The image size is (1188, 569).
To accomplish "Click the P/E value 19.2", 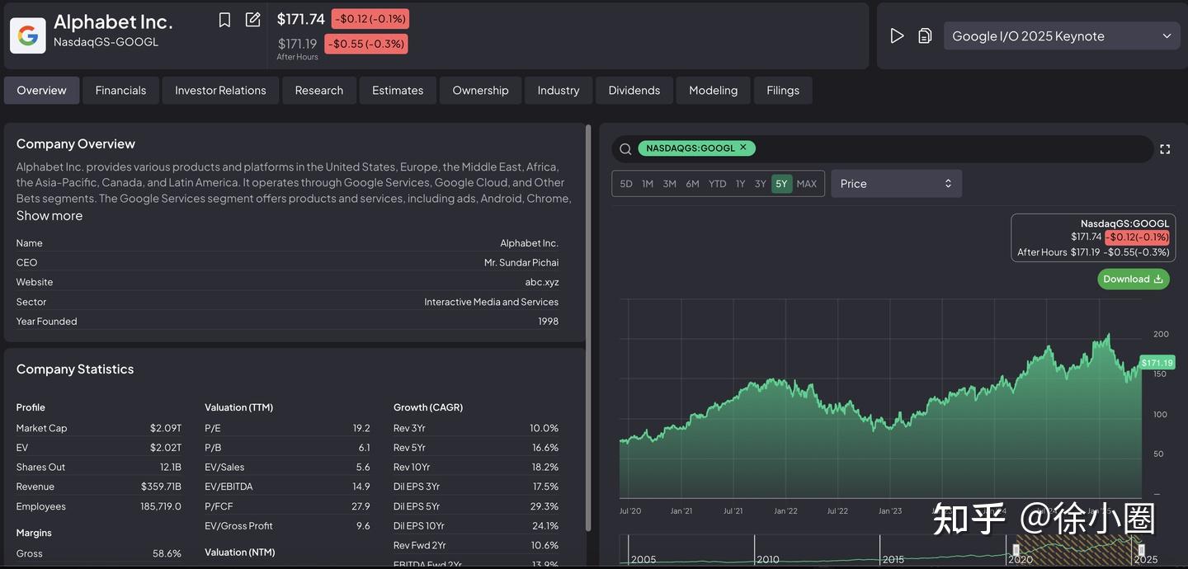I will (x=361, y=428).
